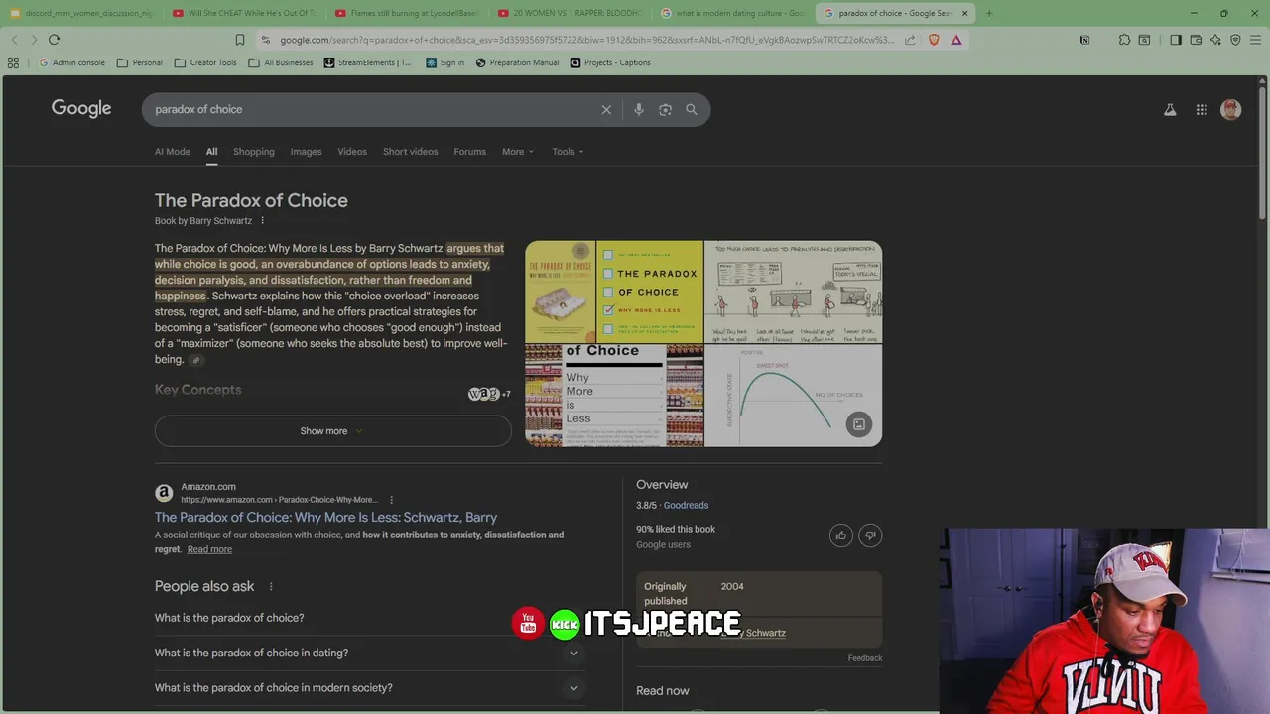Switch to 'Will She CHEAT' YouTube tab
The width and height of the screenshot is (1270, 714).
243,13
